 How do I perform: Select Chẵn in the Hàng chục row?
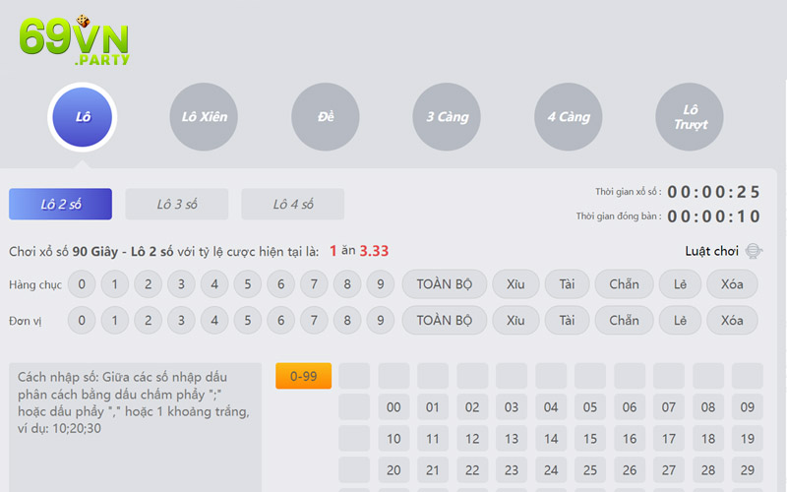pyautogui.click(x=623, y=284)
